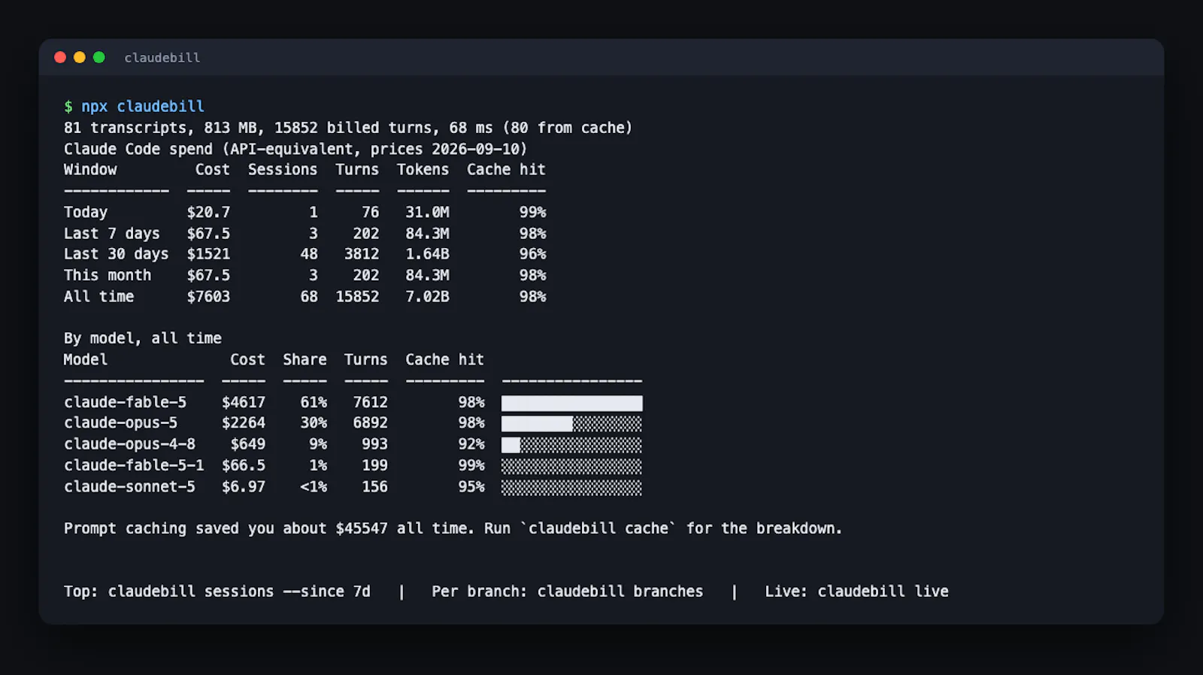
Task: Click the claude-fable-5-1 model name
Action: tap(134, 466)
